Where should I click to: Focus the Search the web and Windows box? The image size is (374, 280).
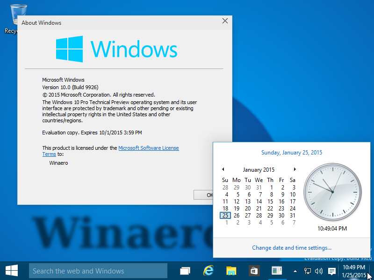point(98,271)
